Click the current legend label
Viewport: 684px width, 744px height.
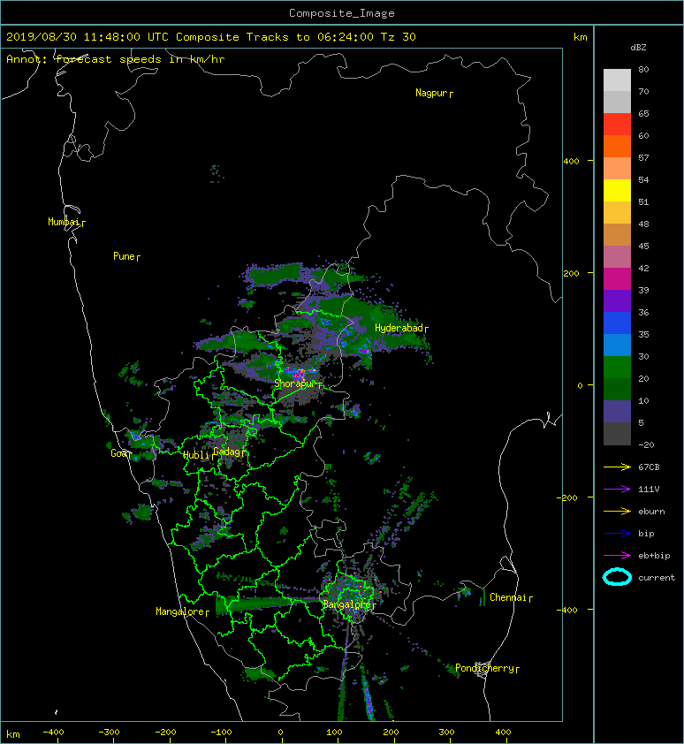[657, 578]
